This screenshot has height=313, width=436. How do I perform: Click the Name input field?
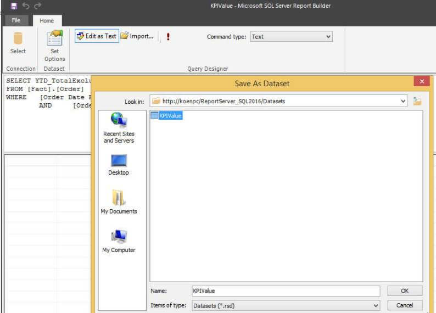pos(285,291)
